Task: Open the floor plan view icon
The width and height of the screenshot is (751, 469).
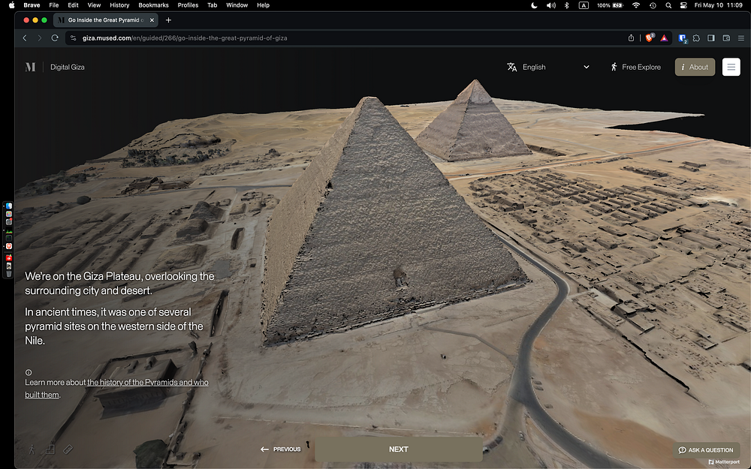Action: [x=50, y=449]
